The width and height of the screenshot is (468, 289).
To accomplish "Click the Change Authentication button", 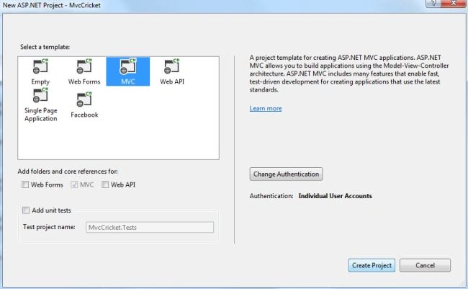I will (x=286, y=174).
